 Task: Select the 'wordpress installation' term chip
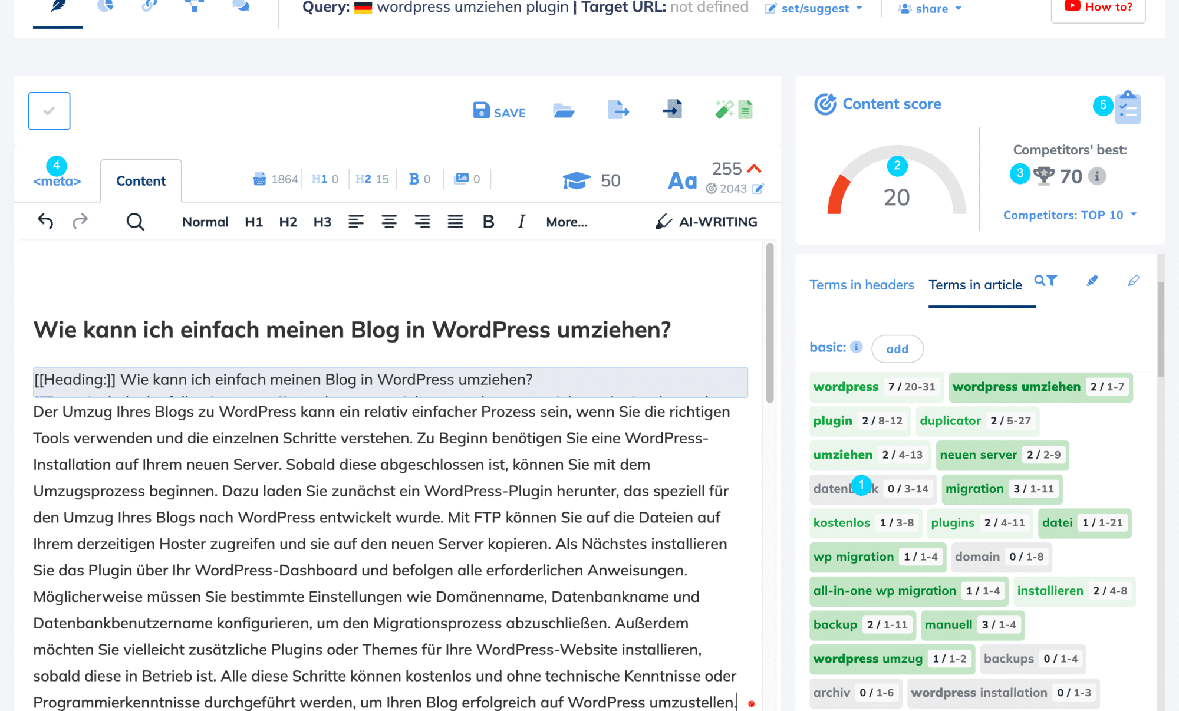[1003, 693]
